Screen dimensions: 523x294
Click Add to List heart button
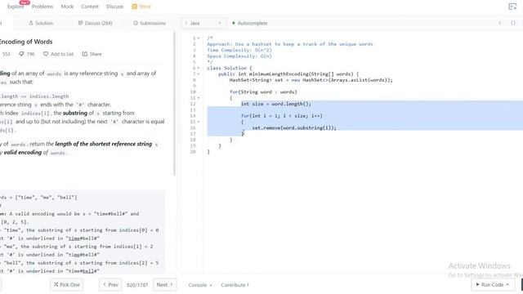[x=58, y=54]
